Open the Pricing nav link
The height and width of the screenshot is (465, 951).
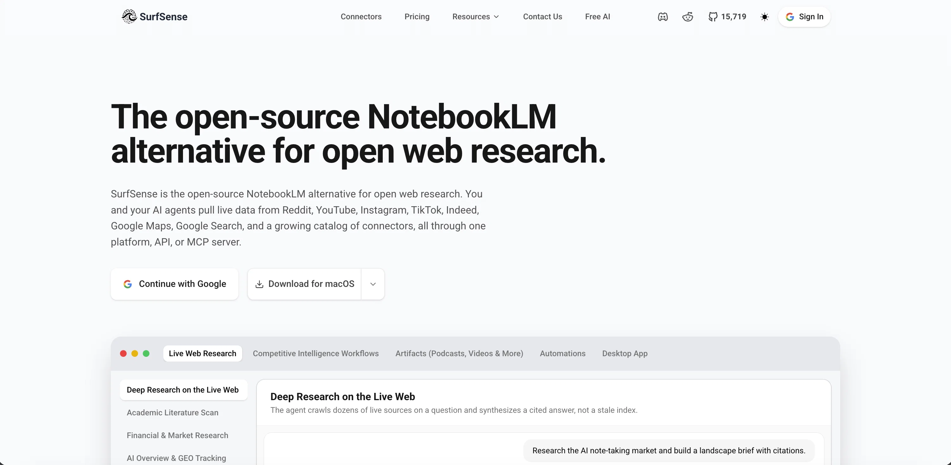417,16
